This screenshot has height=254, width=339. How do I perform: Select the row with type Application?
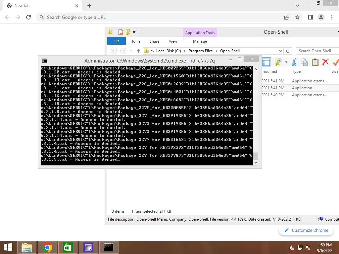pos(300,88)
